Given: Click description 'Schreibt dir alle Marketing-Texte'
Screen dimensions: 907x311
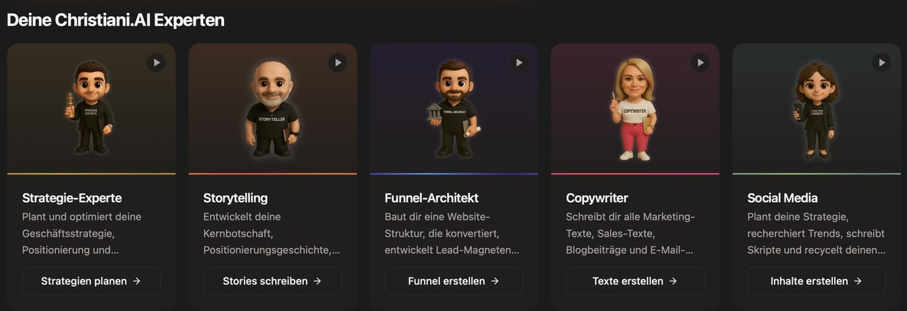Looking at the screenshot, I should click(632, 233).
